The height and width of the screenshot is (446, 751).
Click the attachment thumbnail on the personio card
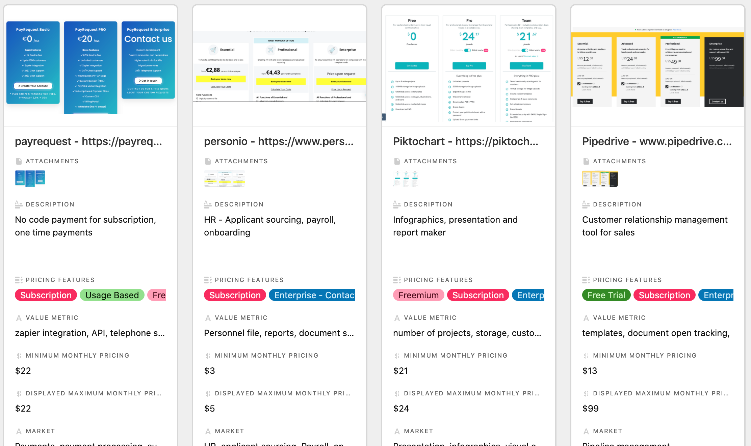pos(225,178)
